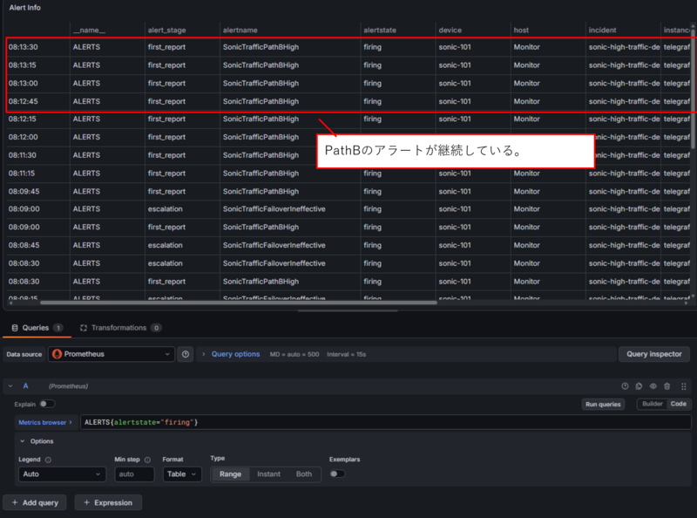Switch the query editor to Code mode
Image resolution: width=697 pixels, height=518 pixels.
pos(679,404)
